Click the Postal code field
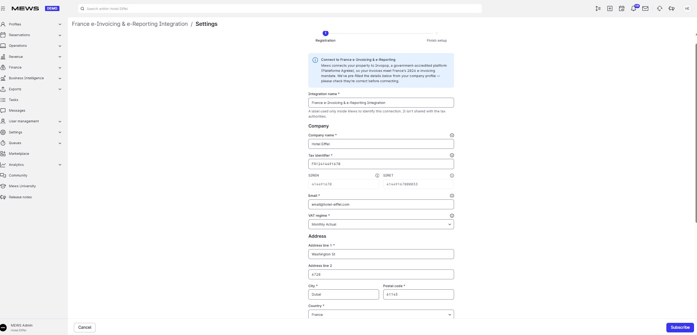Viewport: 697px width, 335px height. [418, 294]
